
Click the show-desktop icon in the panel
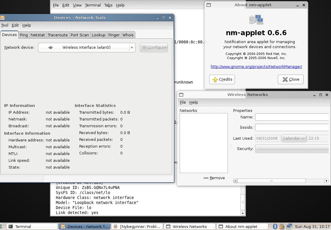point(1,226)
